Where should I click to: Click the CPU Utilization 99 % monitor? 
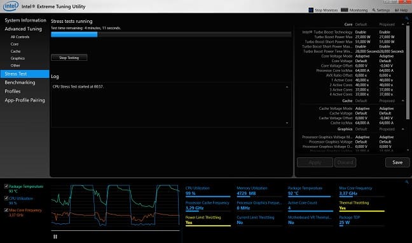207,191
